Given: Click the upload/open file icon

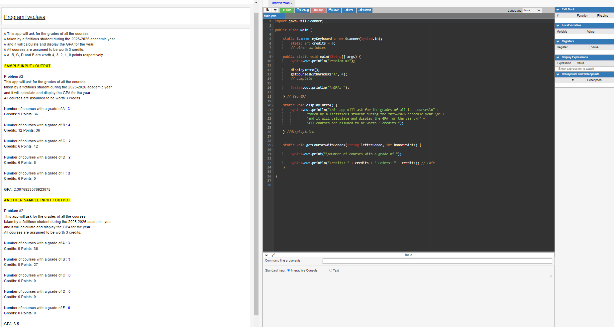Looking at the screenshot, I should pos(275,10).
